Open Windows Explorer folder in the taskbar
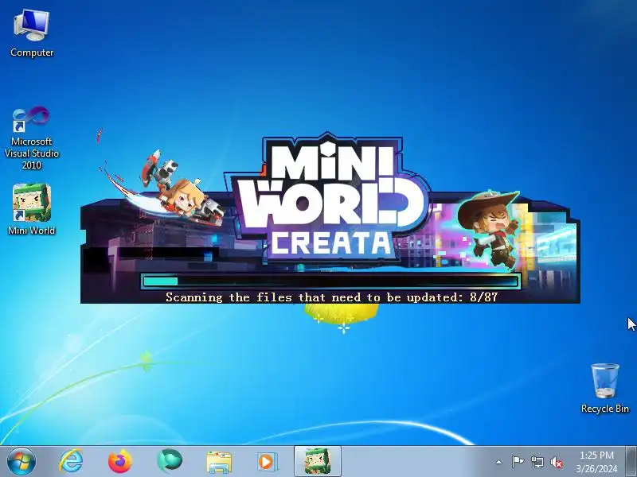 click(x=219, y=462)
